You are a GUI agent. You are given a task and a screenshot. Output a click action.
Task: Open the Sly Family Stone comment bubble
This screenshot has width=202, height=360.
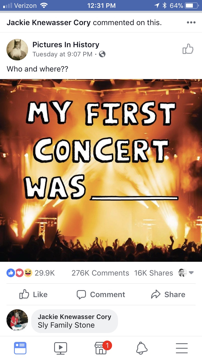pos(75,321)
